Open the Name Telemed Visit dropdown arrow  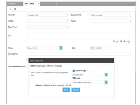[61, 48]
